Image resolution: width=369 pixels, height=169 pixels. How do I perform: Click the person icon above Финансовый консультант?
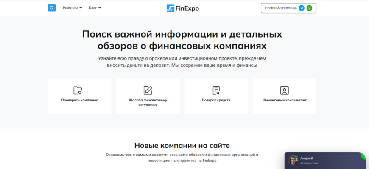(285, 90)
